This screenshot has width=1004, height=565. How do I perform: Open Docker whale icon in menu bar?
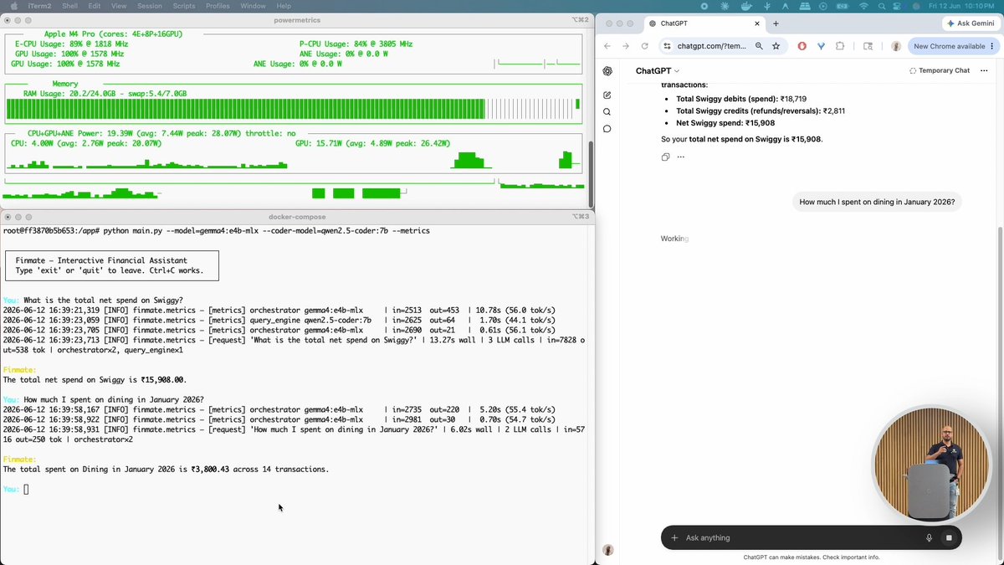pyautogui.click(x=747, y=6)
